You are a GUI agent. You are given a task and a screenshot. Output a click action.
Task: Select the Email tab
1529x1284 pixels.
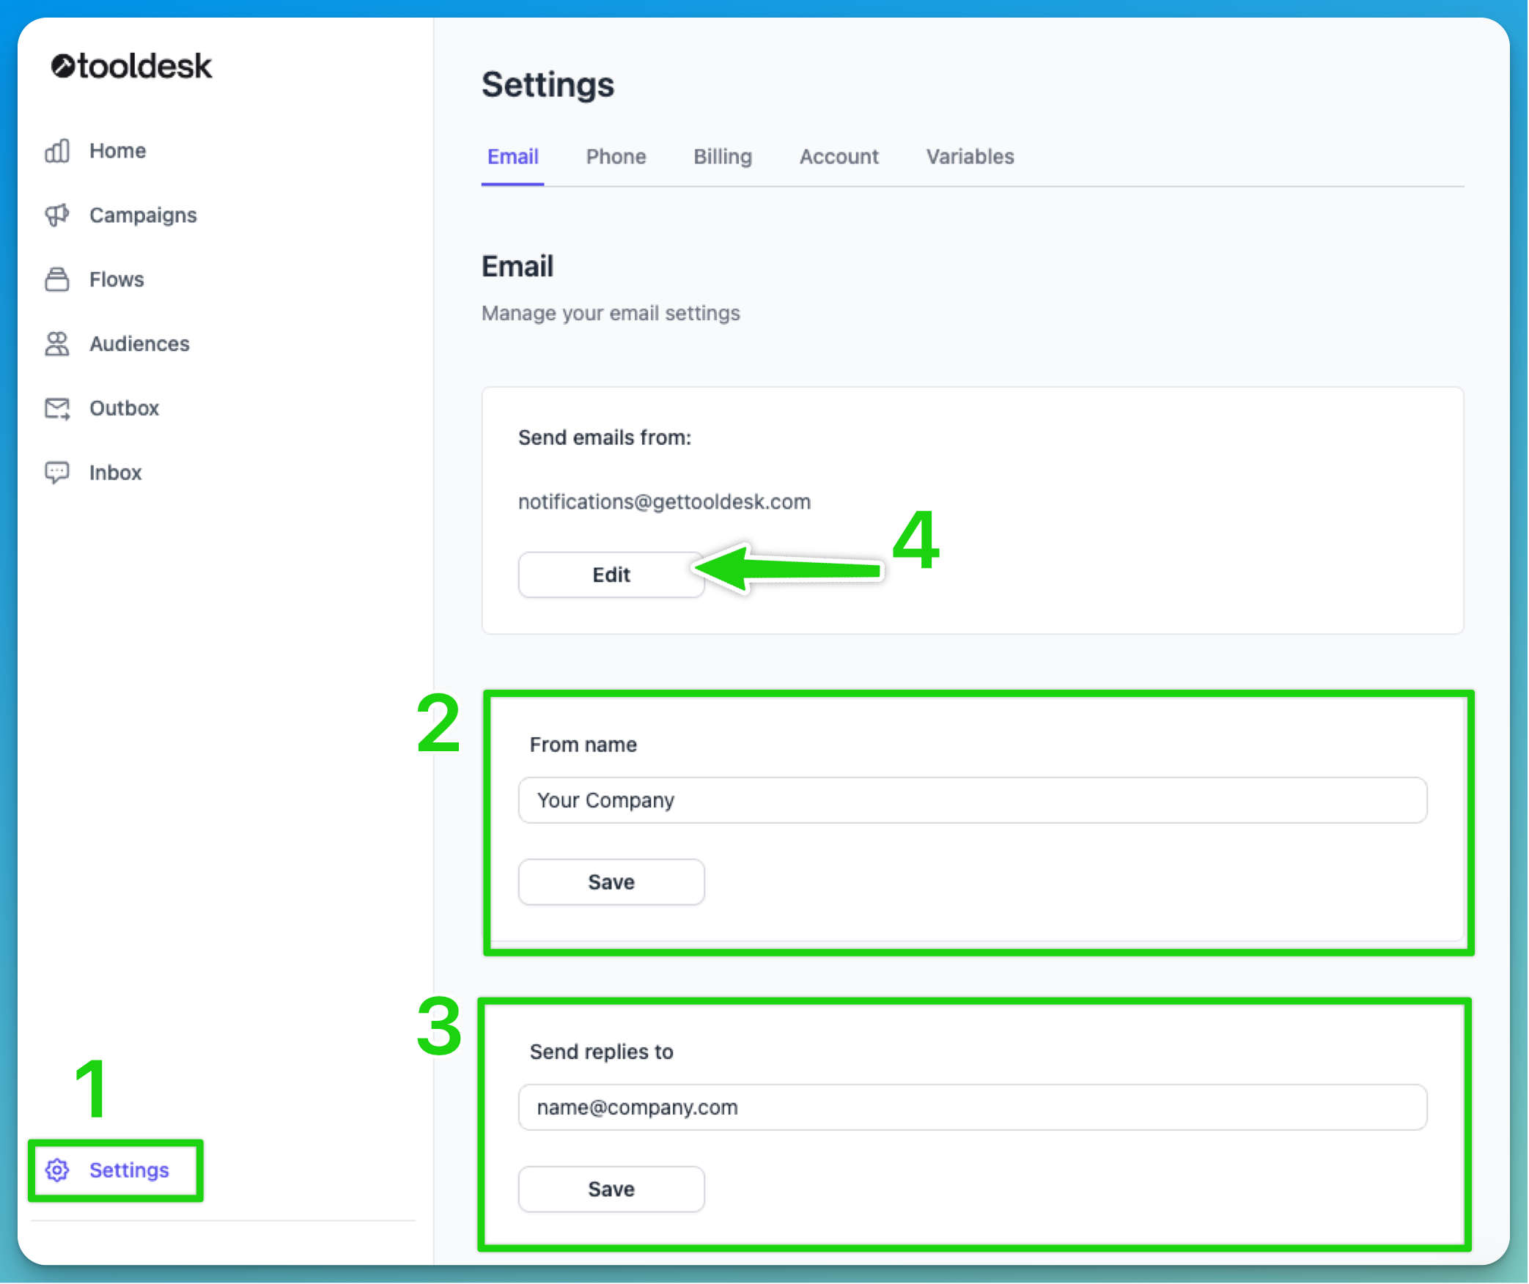(512, 156)
